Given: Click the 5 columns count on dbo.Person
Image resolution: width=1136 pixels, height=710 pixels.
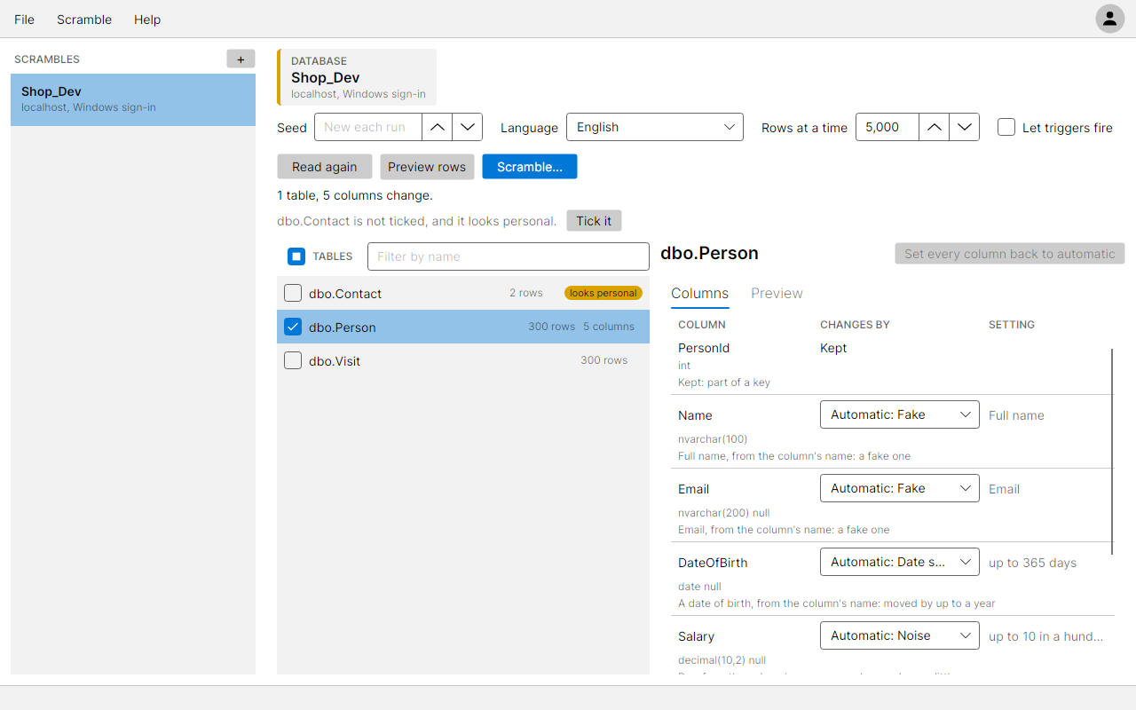Looking at the screenshot, I should point(609,327).
